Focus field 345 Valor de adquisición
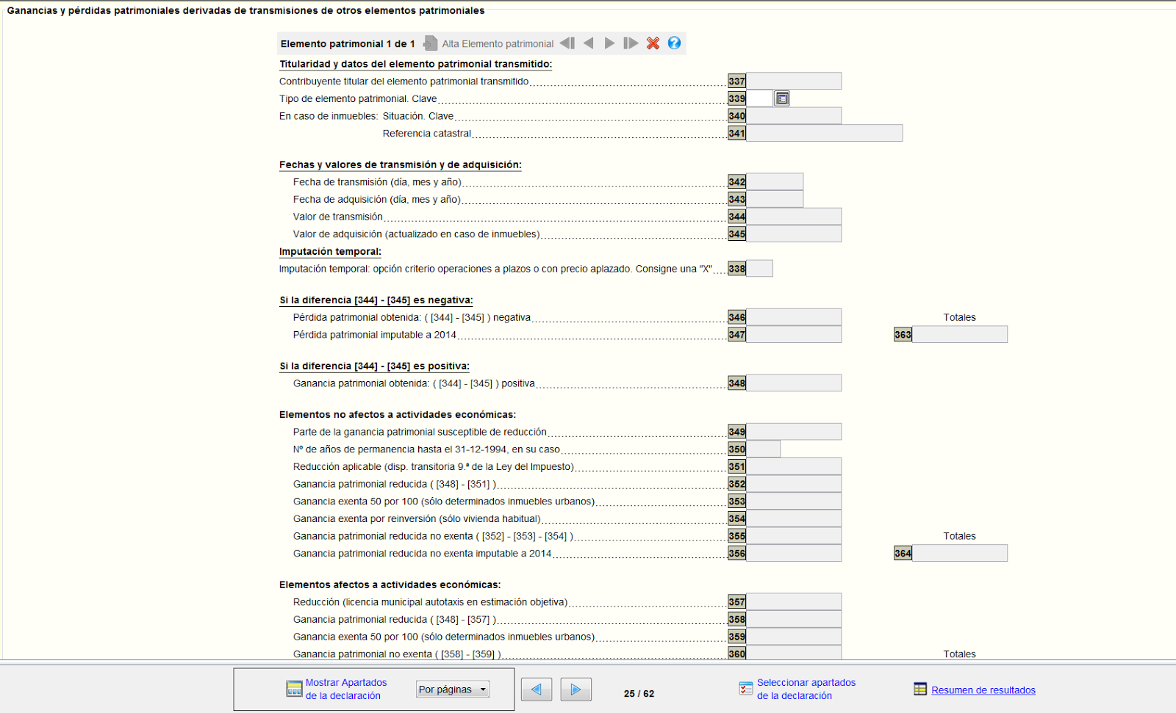This screenshot has height=713, width=1176. point(794,234)
